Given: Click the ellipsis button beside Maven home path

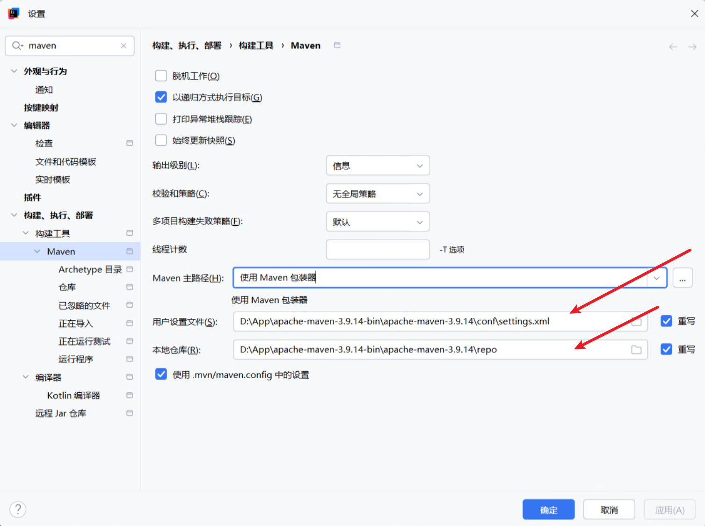Looking at the screenshot, I should [x=683, y=278].
